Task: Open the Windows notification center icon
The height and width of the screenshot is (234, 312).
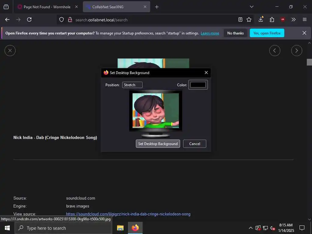Action: click(302, 228)
